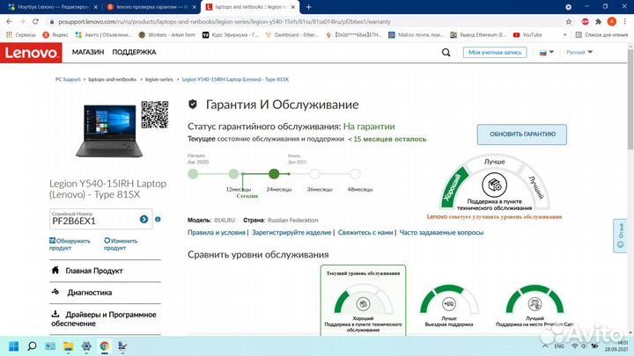The height and width of the screenshot is (356, 634).
Task: Click the laptops-and-netbooks breadcrumb
Action: click(x=113, y=79)
